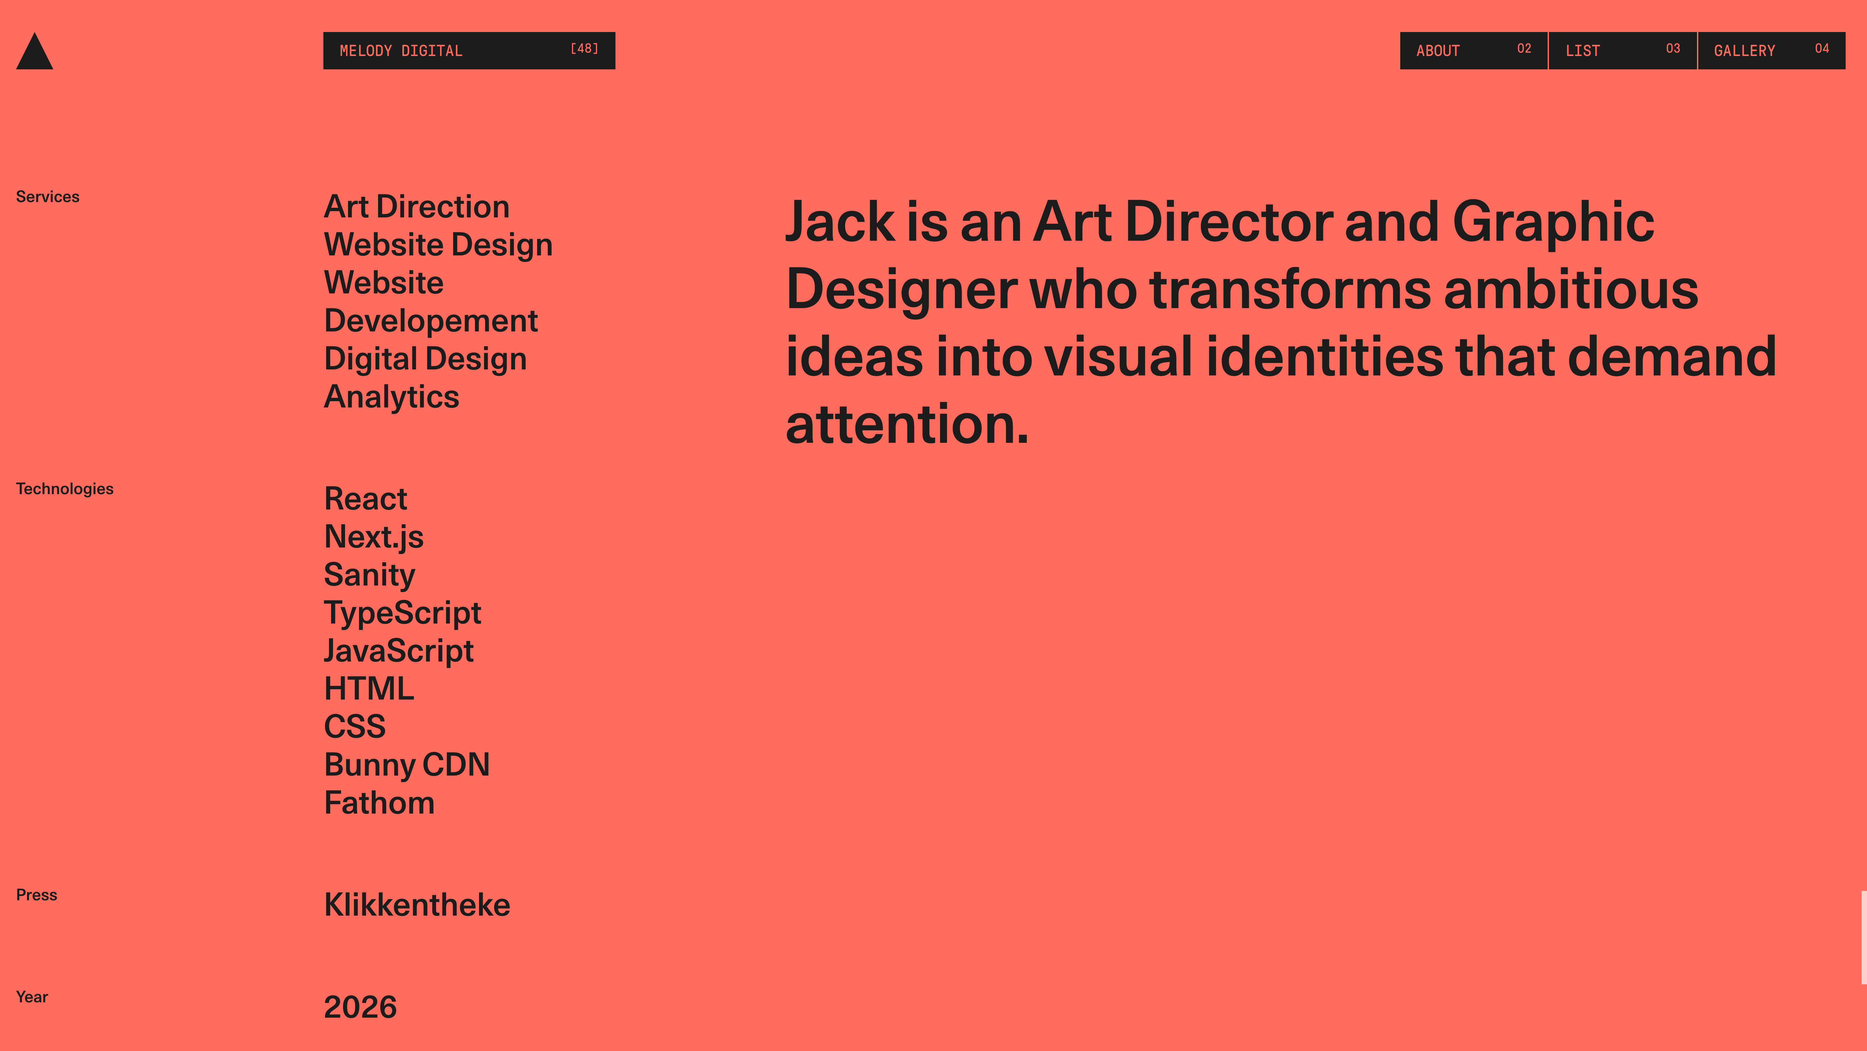Click the 'TypeScript' technology text
Viewport: 1867px width, 1051px height.
click(402, 613)
